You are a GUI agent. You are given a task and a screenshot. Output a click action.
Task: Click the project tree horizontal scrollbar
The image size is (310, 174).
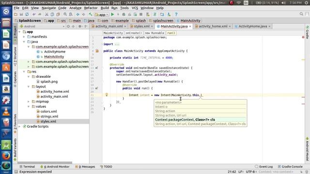pos(46,163)
